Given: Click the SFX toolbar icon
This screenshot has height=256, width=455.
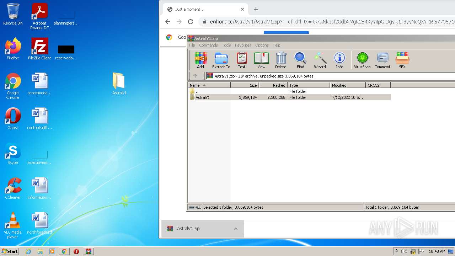Looking at the screenshot, I should pyautogui.click(x=402, y=60).
